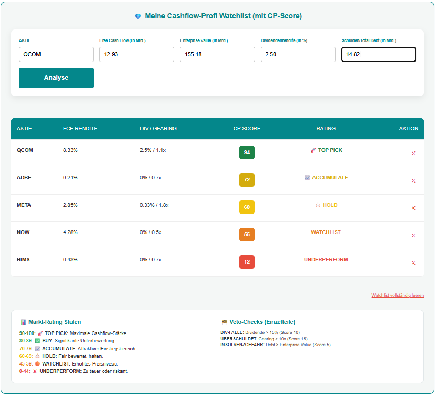The image size is (435, 395).
Task: Click the red X for META
Action: tap(413, 208)
